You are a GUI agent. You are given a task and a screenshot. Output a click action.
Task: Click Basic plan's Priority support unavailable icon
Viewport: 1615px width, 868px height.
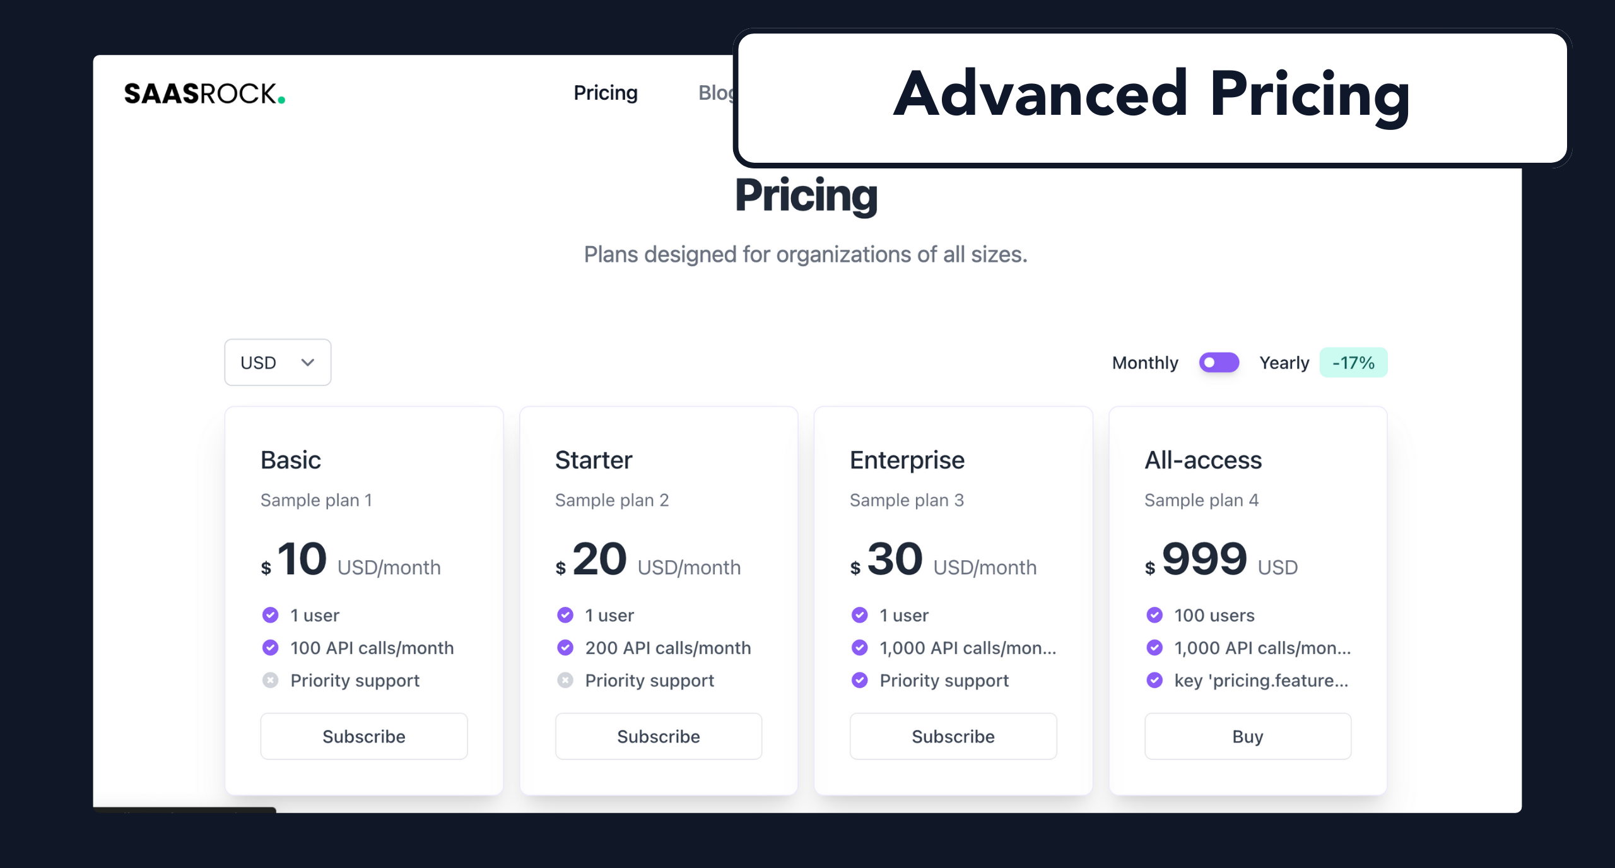[x=270, y=680]
